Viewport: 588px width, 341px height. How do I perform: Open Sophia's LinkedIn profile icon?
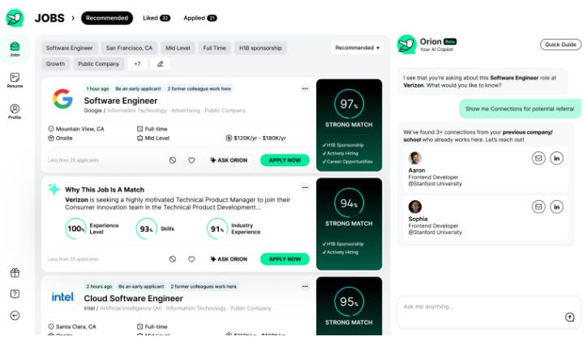[557, 207]
